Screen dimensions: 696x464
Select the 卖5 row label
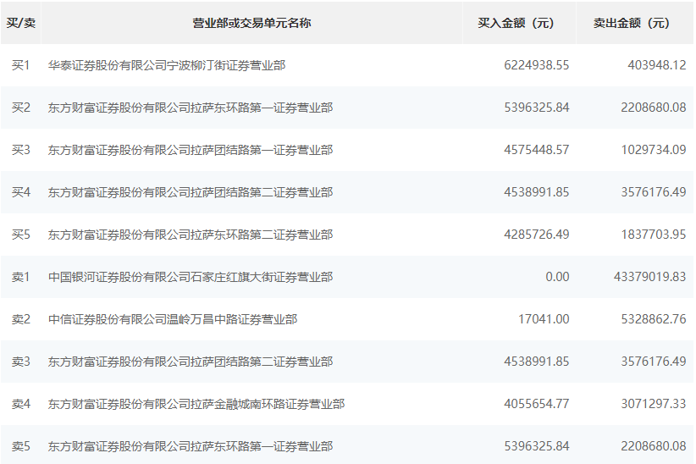click(21, 446)
